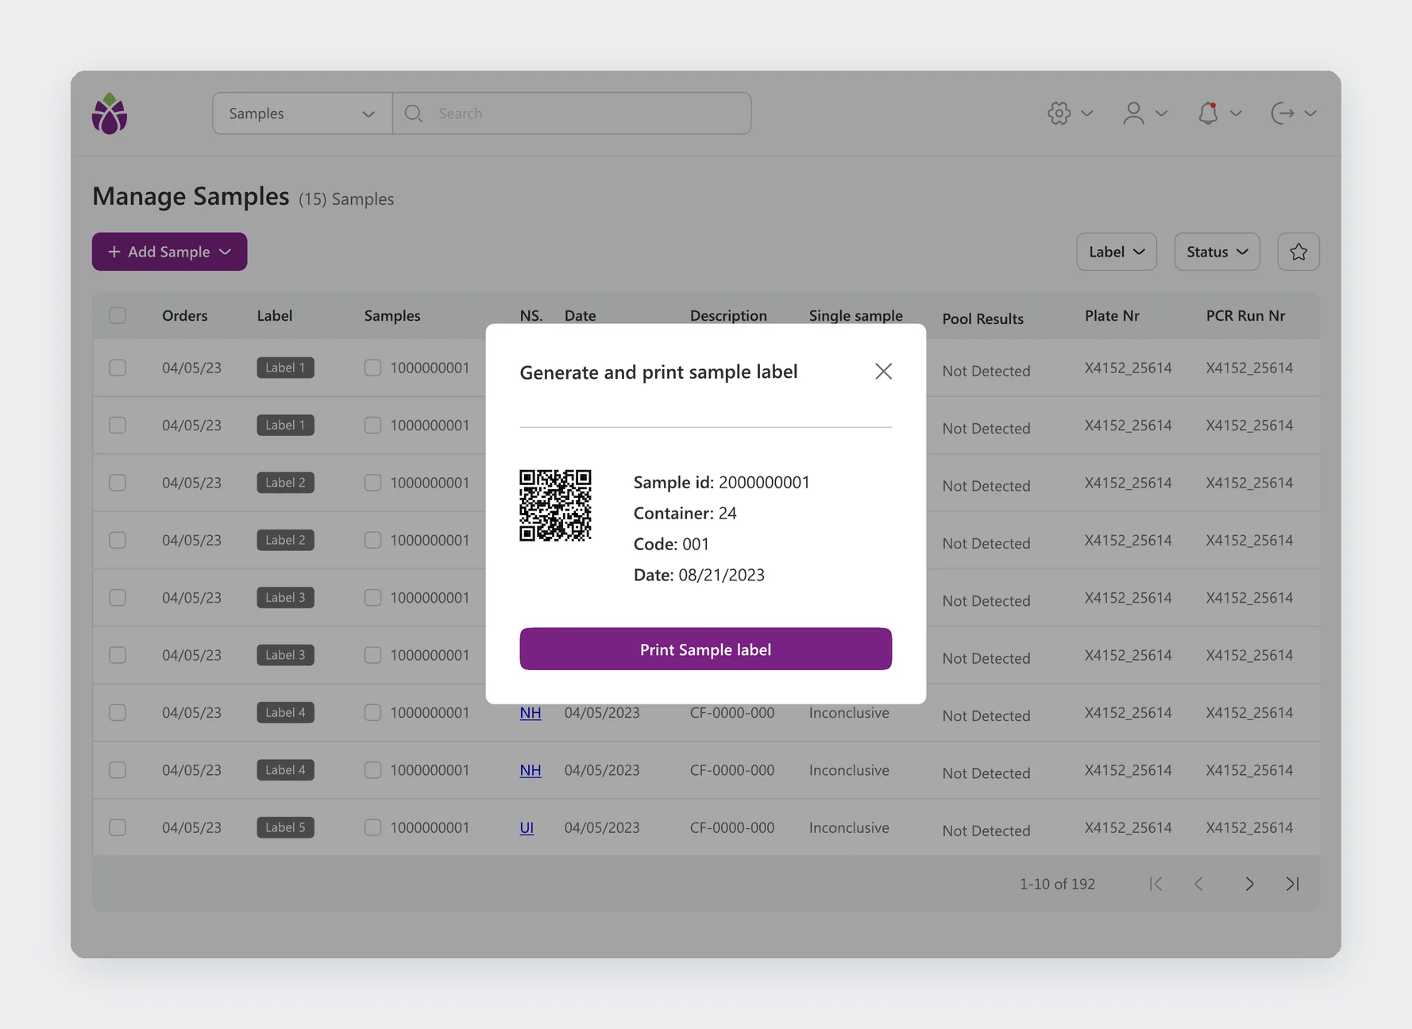Go to the first page
1412x1029 pixels.
tap(1155, 884)
